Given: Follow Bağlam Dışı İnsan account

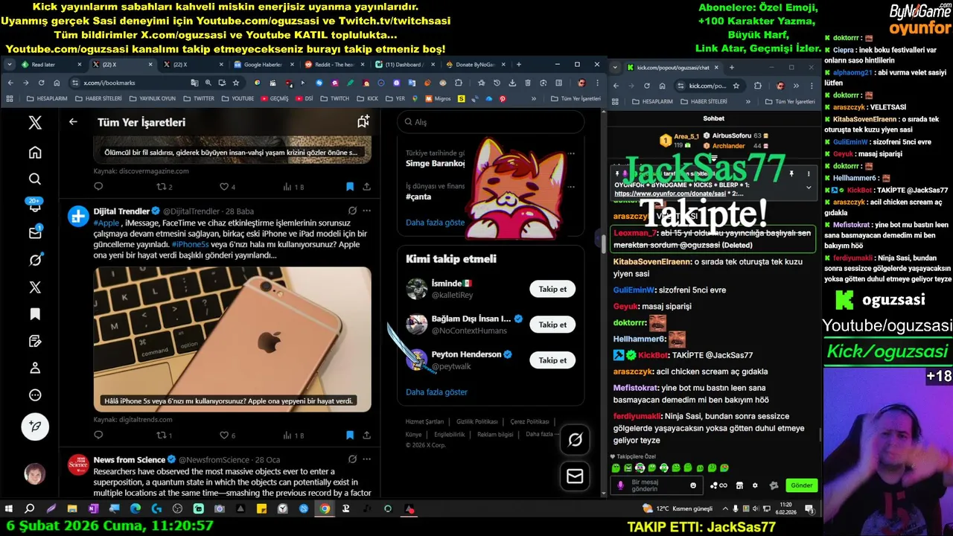Looking at the screenshot, I should (552, 325).
